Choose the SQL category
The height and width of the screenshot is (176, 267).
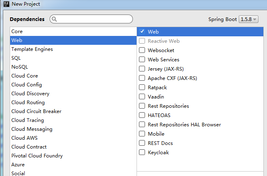pos(73,58)
